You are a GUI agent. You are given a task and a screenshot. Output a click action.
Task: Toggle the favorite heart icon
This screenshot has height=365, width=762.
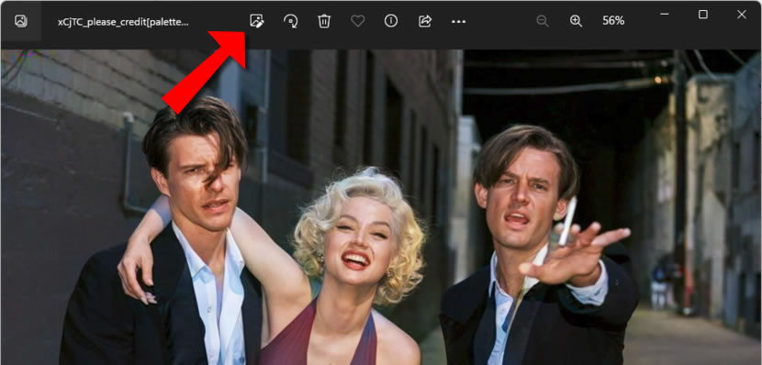coord(358,21)
